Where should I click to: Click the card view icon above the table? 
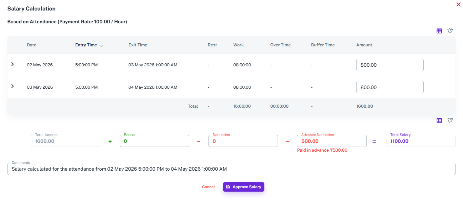pos(450,31)
